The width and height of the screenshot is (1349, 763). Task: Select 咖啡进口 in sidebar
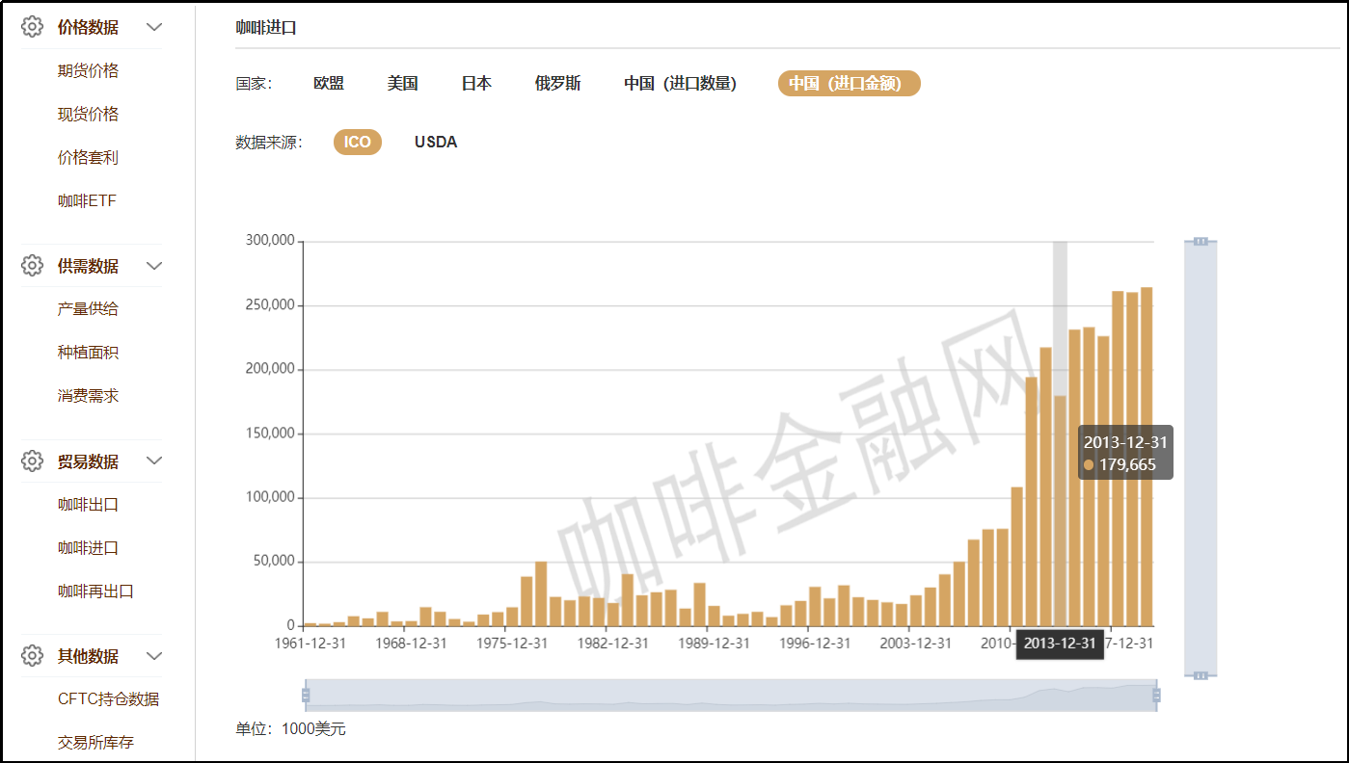[88, 547]
